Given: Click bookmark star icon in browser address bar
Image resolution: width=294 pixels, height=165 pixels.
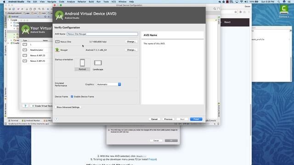Looking at the screenshot, I should 236,12.
